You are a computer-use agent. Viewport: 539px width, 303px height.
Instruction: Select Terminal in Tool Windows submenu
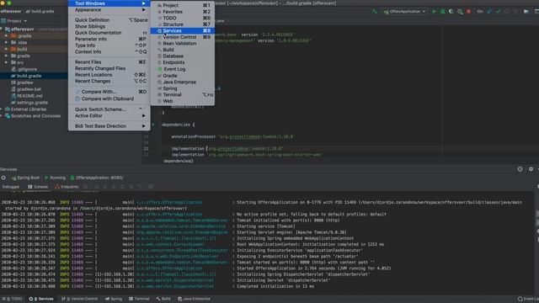(x=183, y=94)
